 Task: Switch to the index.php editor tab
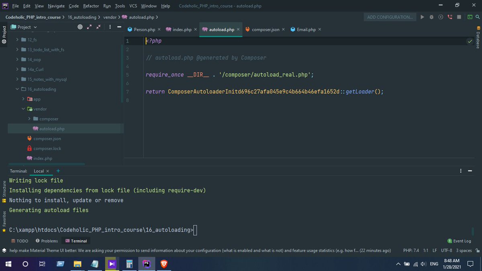[182, 29]
